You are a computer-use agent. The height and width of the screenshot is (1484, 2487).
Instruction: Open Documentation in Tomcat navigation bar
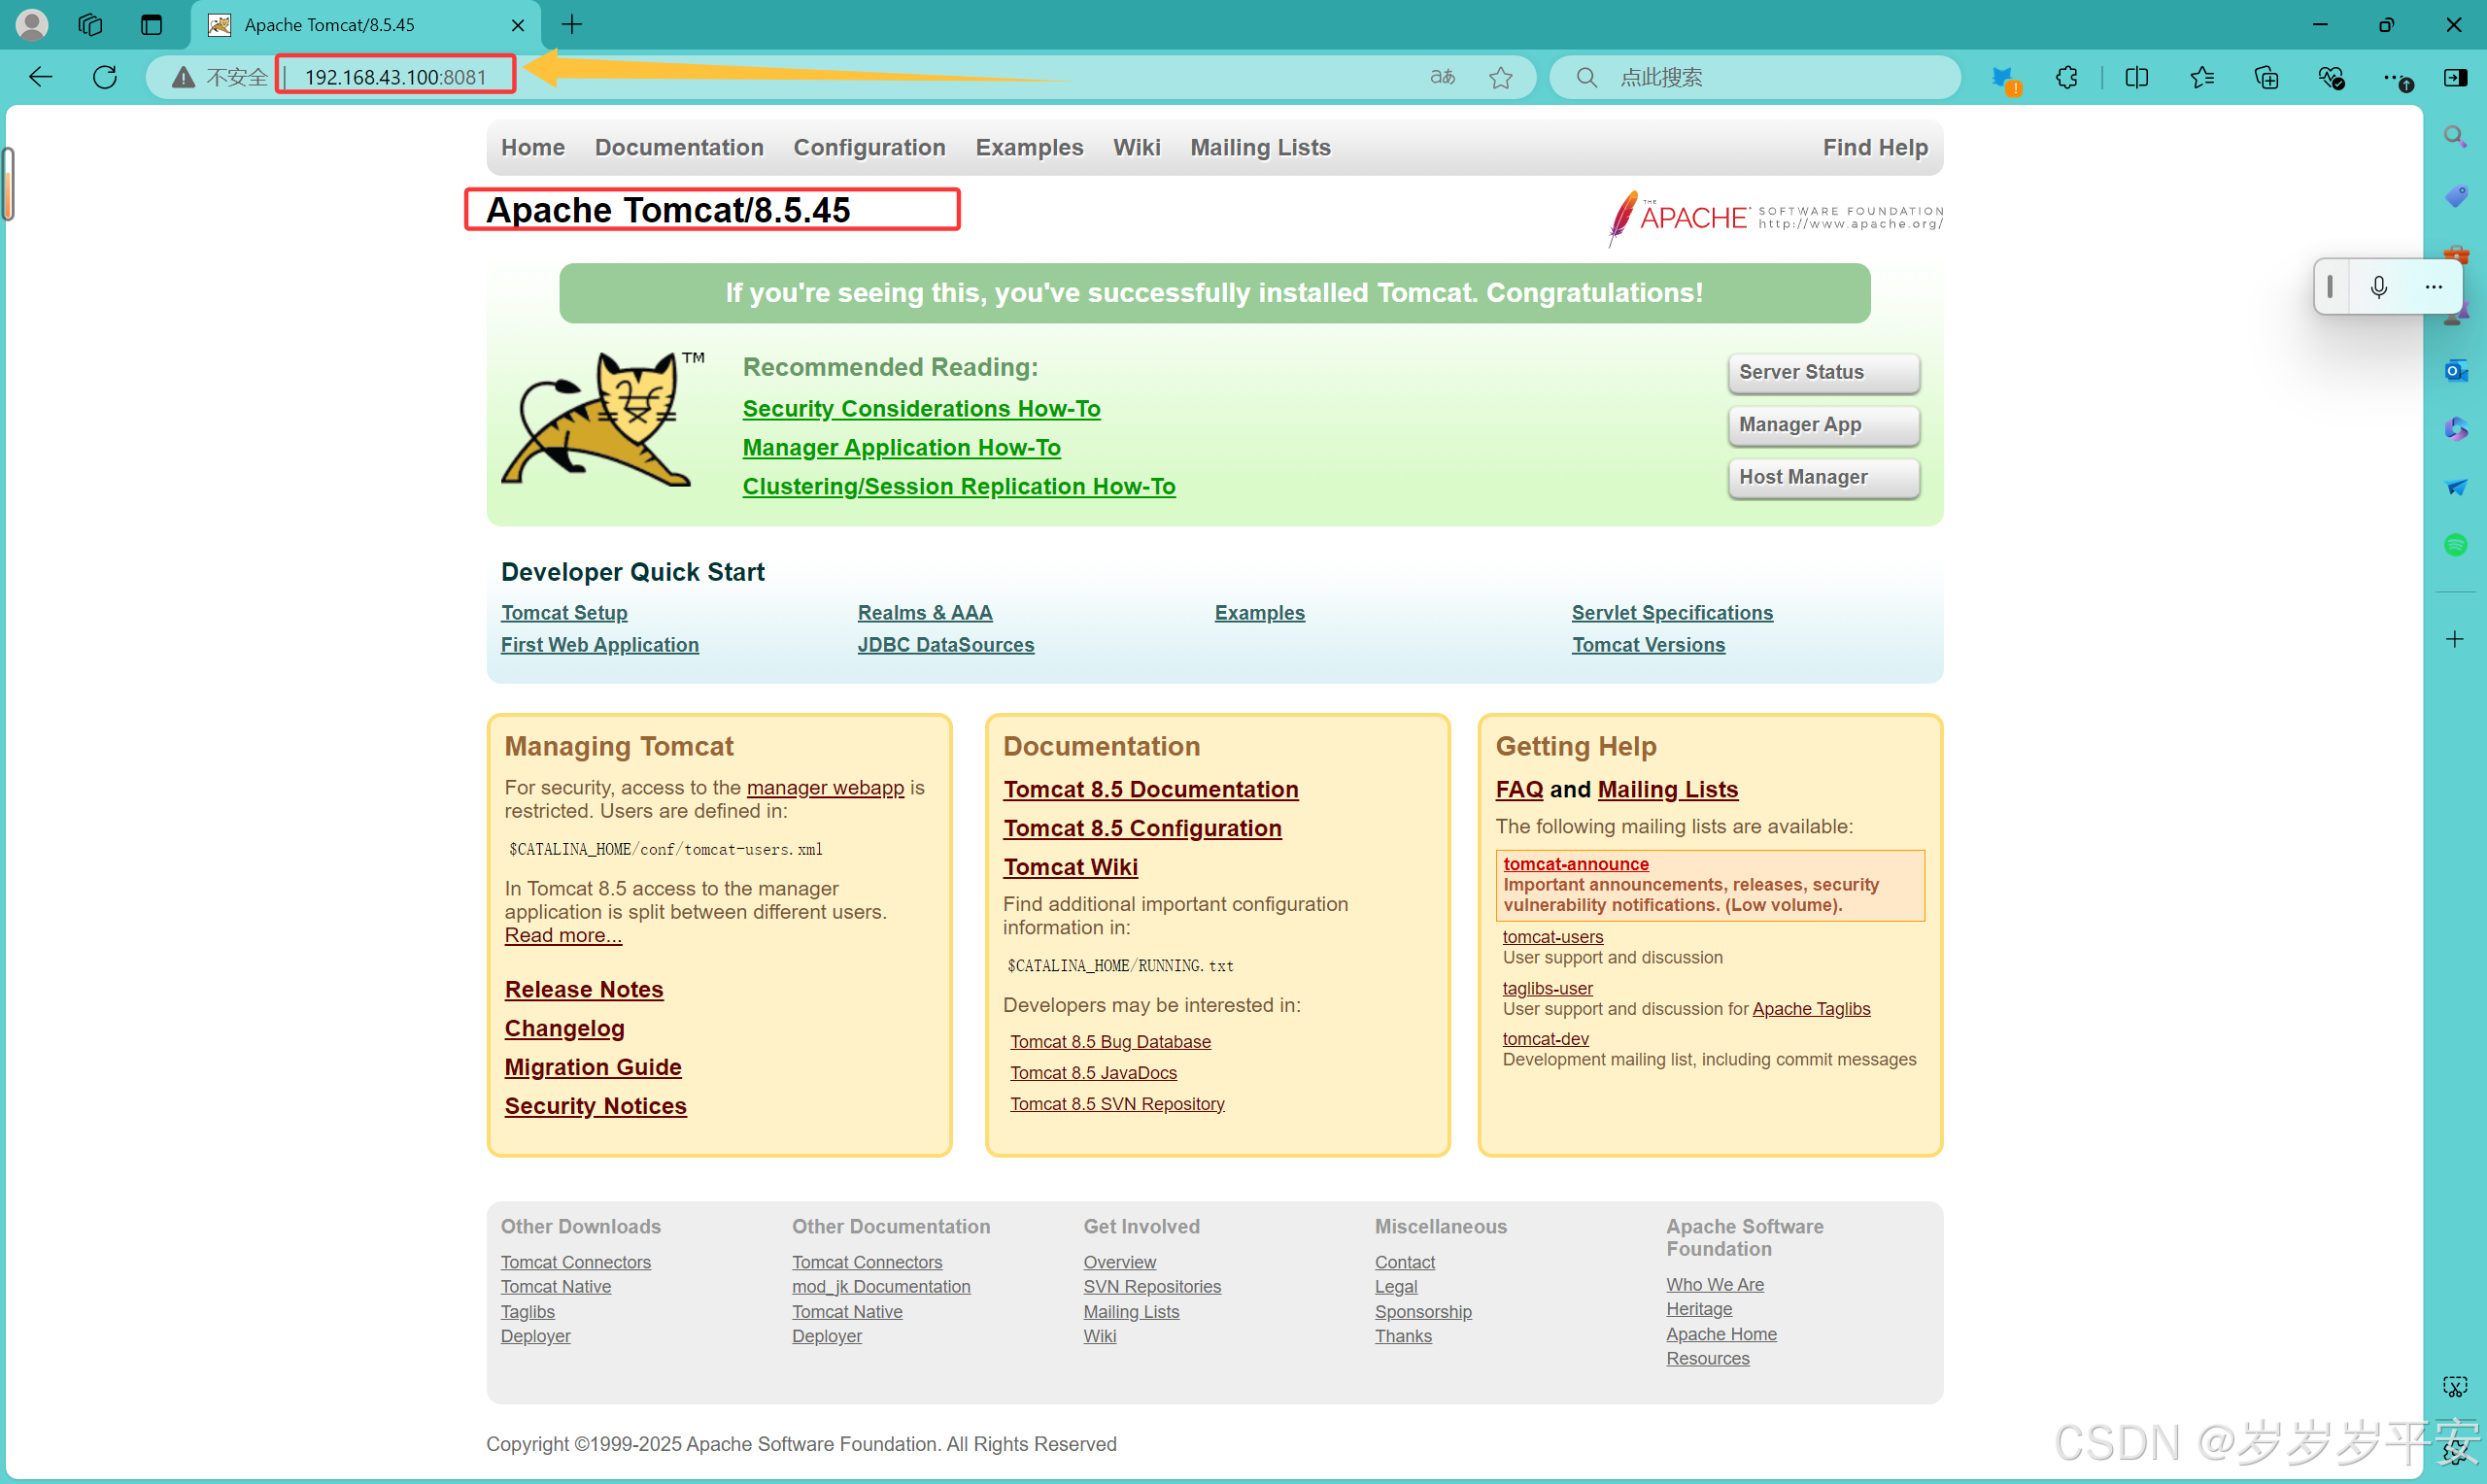tap(679, 148)
